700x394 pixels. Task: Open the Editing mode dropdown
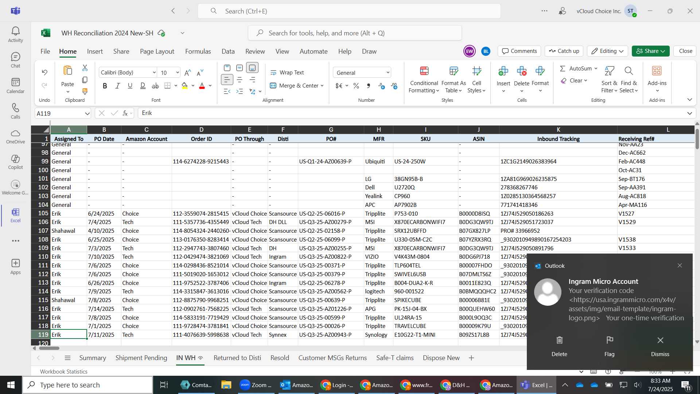(607, 51)
